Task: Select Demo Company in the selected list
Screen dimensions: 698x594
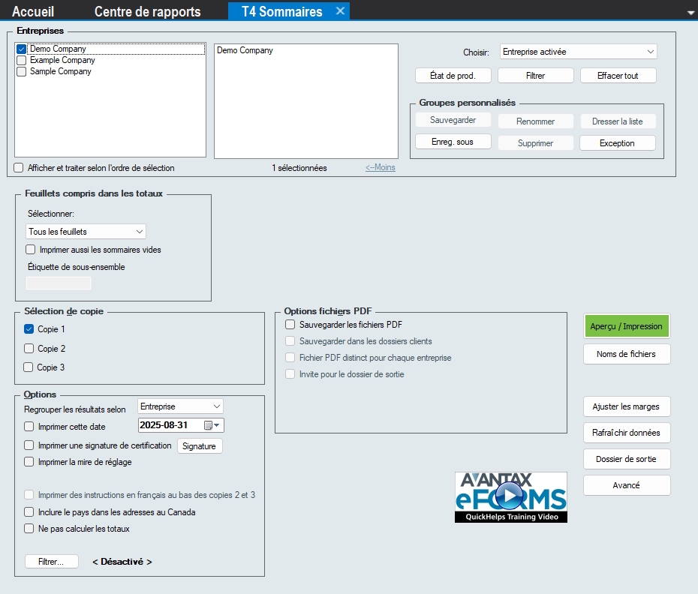Action: tap(245, 51)
